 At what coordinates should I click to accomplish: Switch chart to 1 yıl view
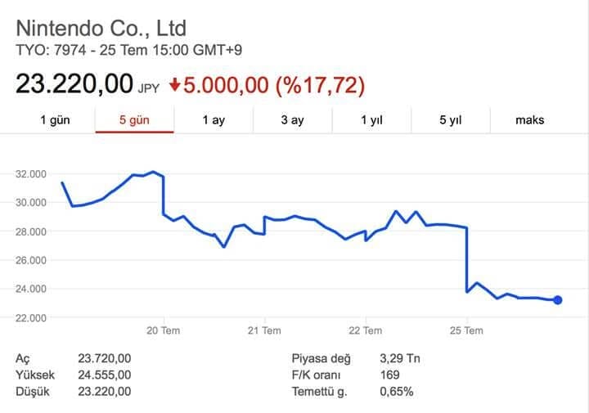(372, 119)
